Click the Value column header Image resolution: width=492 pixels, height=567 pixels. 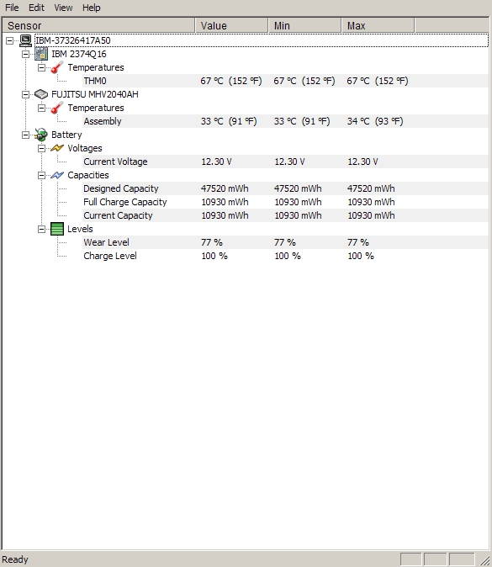pyautogui.click(x=231, y=26)
